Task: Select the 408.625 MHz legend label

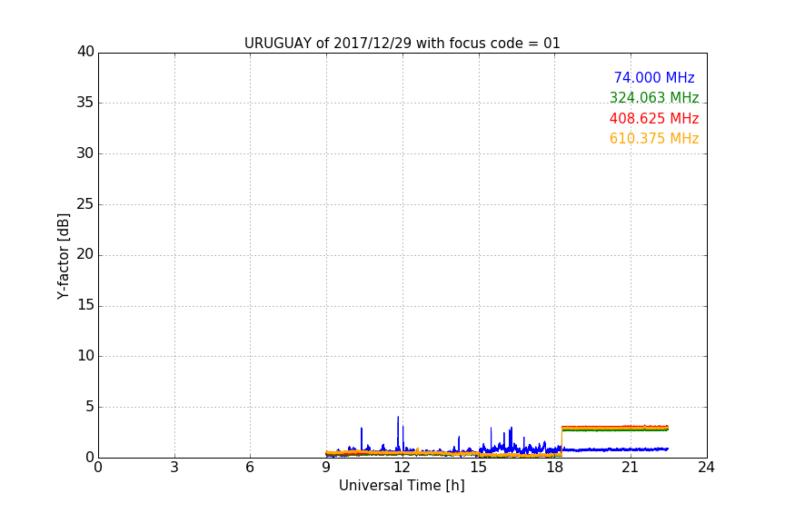Action: click(654, 119)
